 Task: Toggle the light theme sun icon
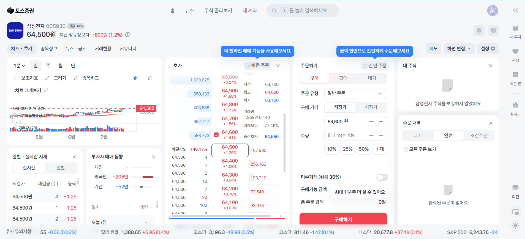tap(515, 226)
